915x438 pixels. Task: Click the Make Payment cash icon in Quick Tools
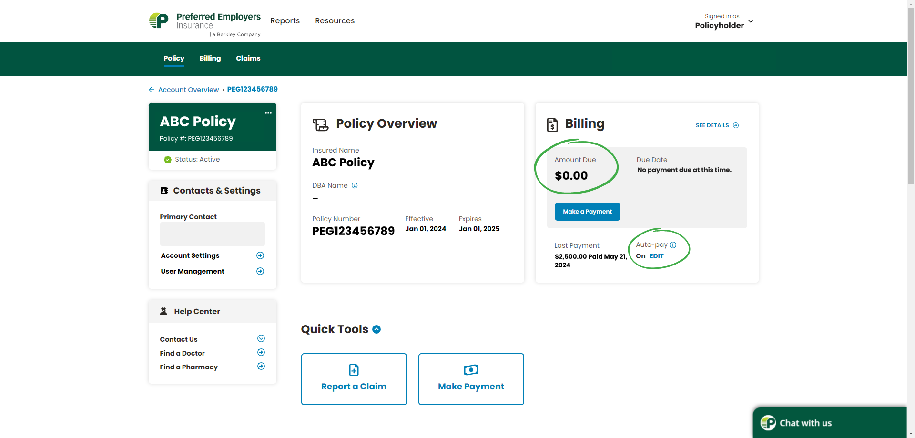471,370
